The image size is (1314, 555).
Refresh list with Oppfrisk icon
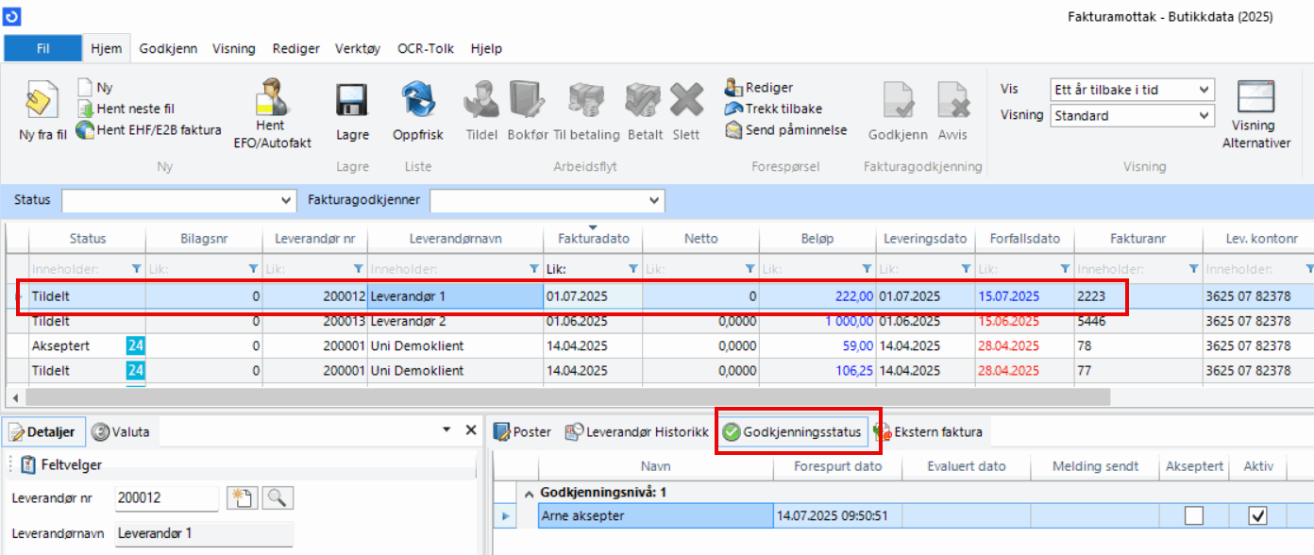coord(417,99)
